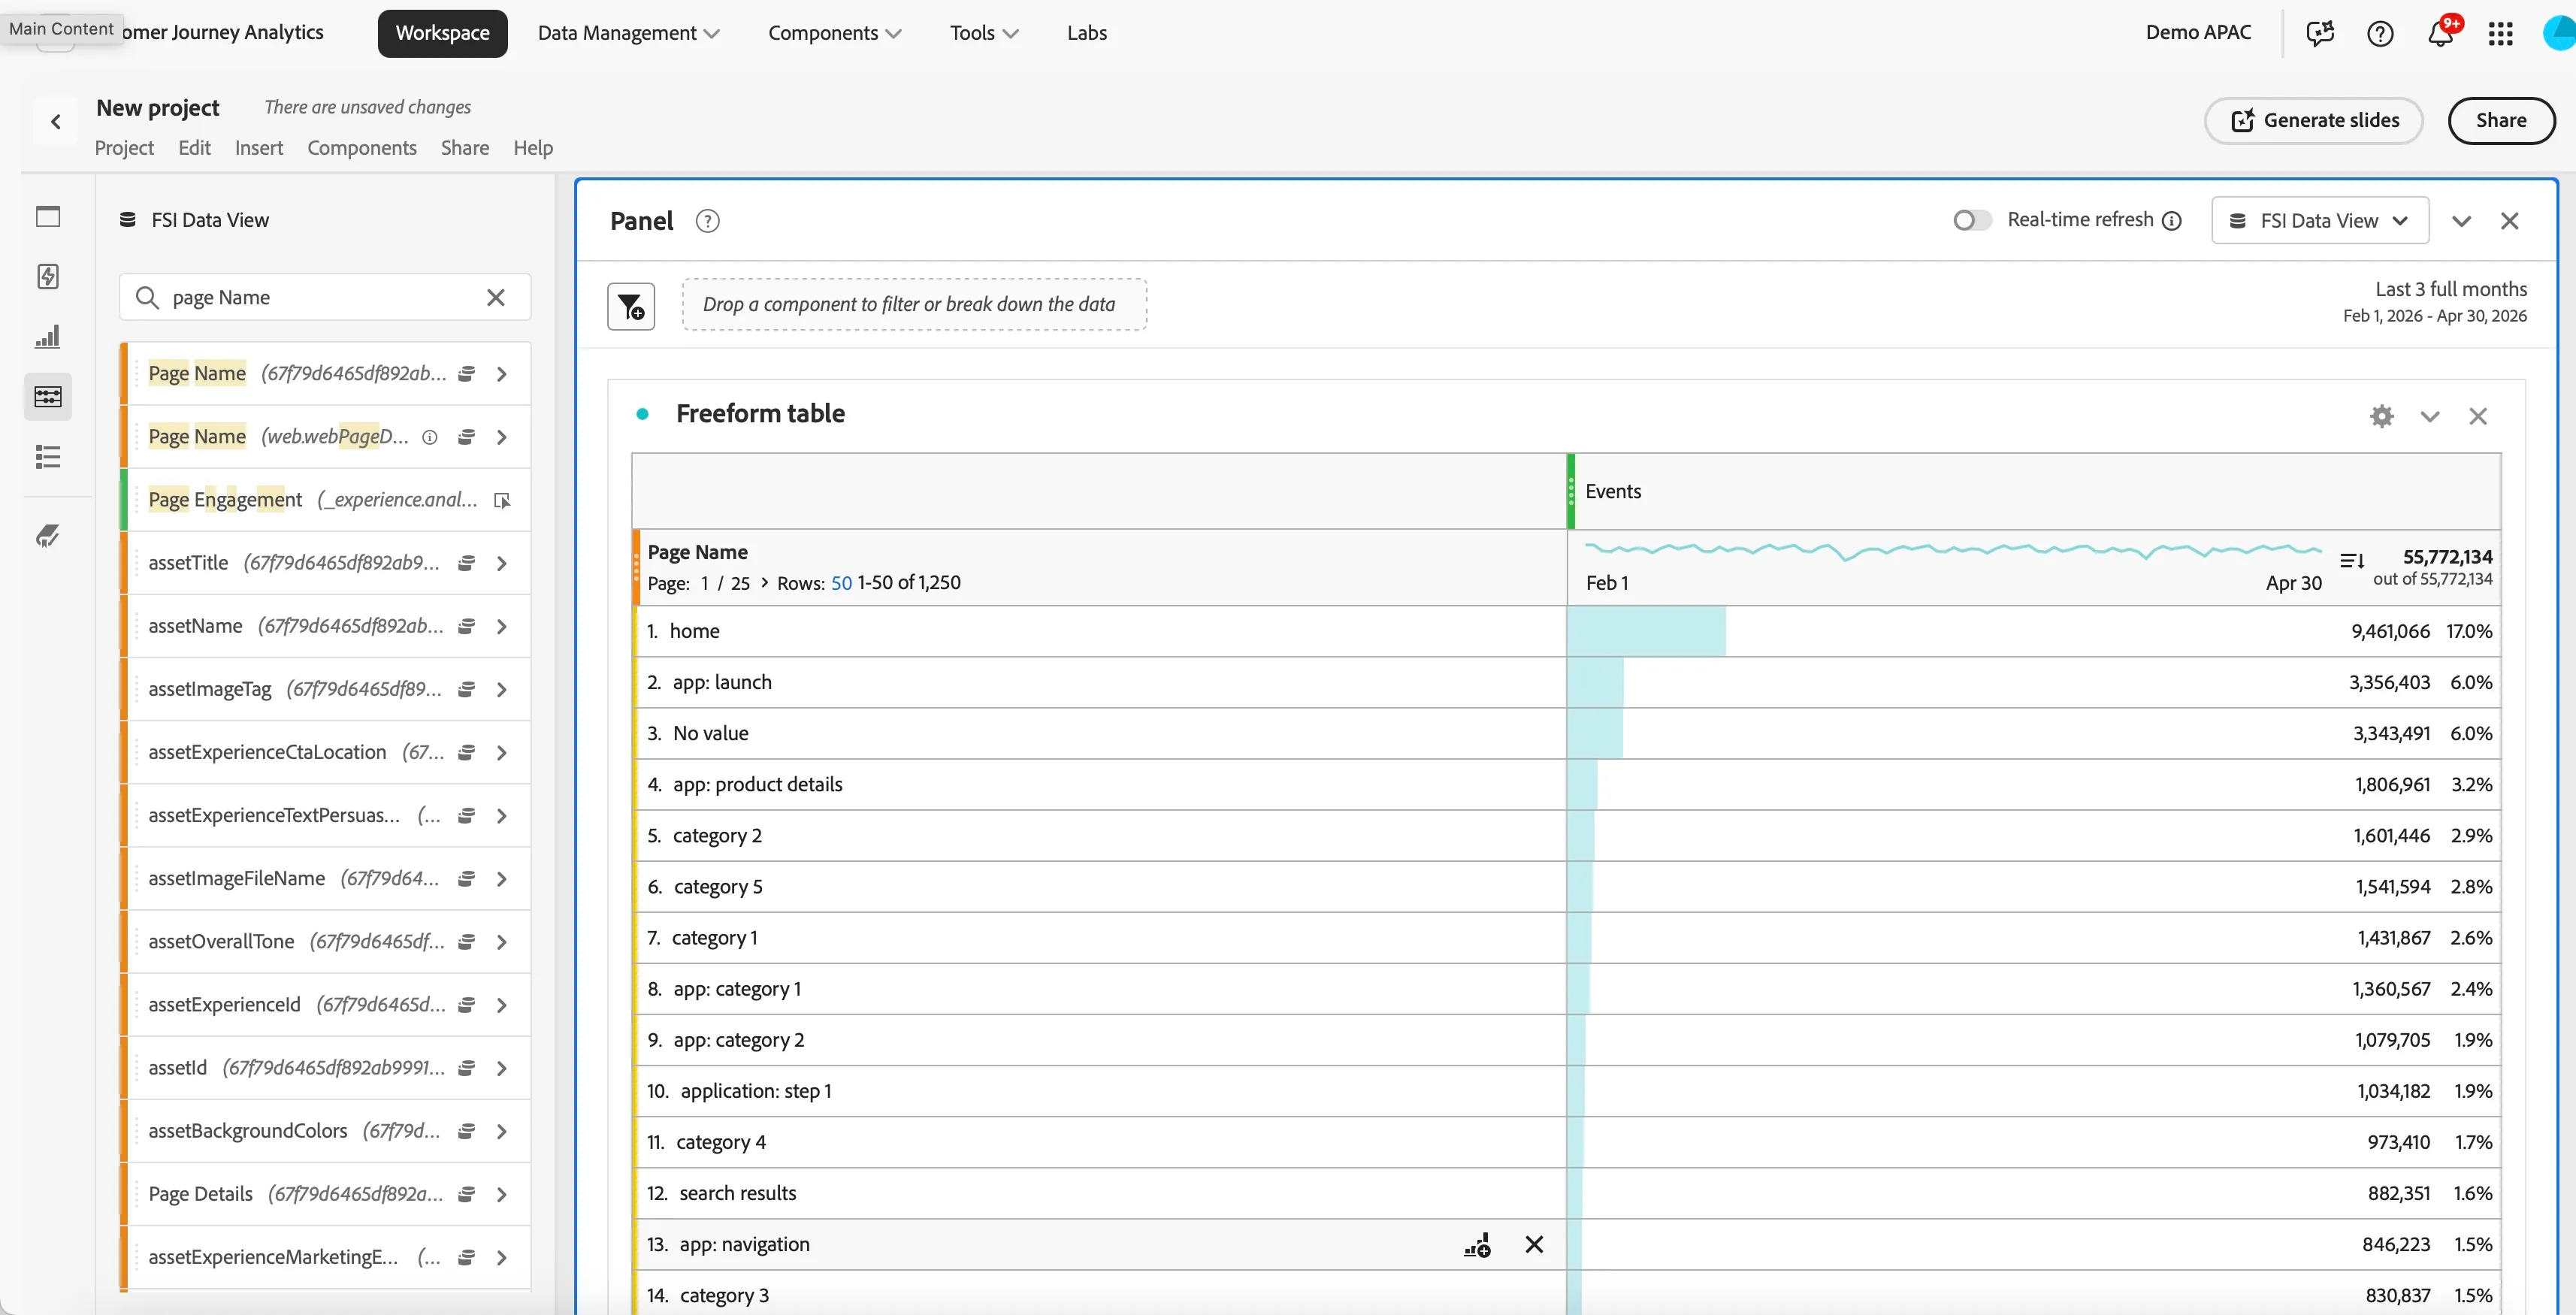Click the annotation marker rail icon
This screenshot has width=2576, height=1315.
[x=48, y=537]
